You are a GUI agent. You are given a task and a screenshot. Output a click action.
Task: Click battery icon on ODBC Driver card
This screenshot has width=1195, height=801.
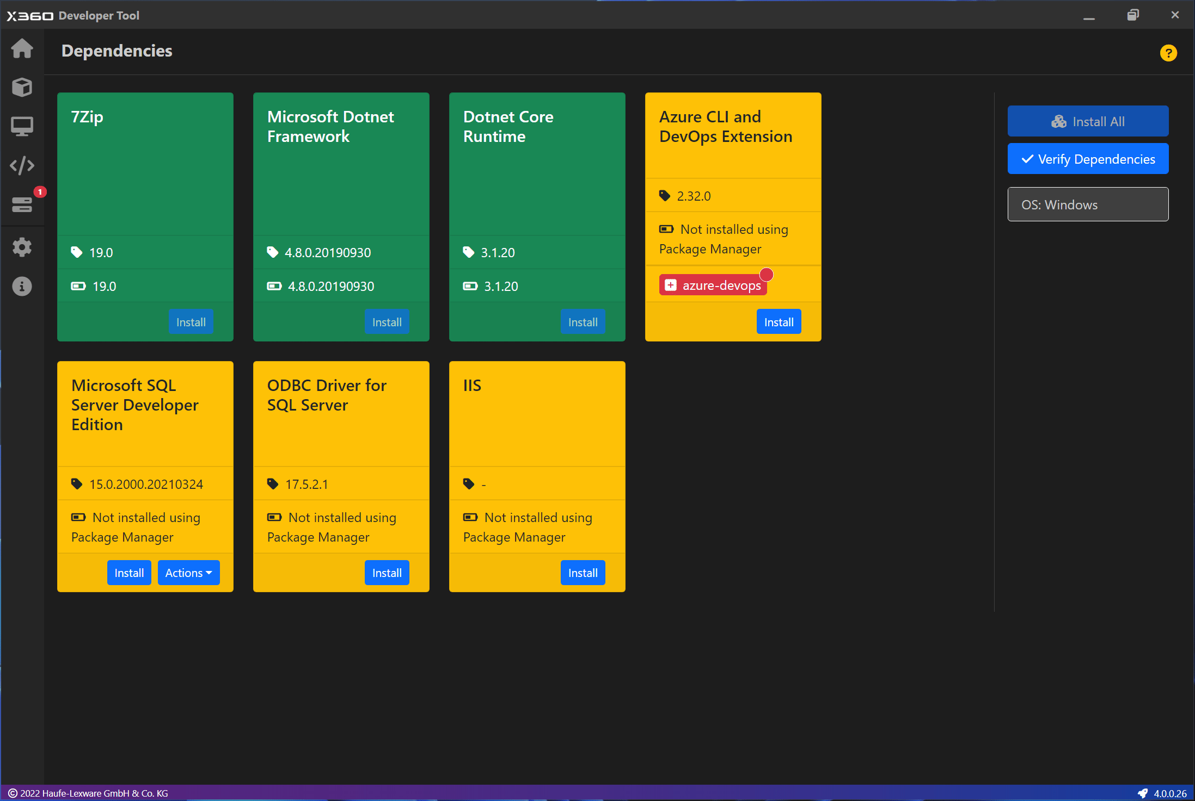click(274, 517)
